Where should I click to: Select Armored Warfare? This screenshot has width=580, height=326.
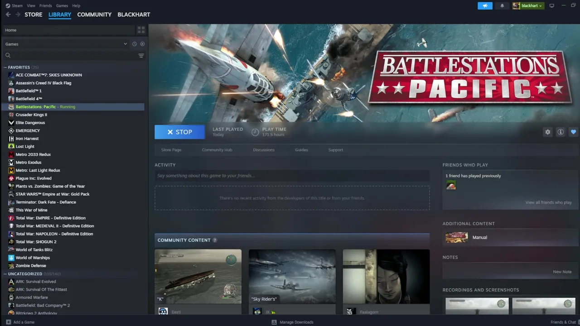click(x=32, y=297)
